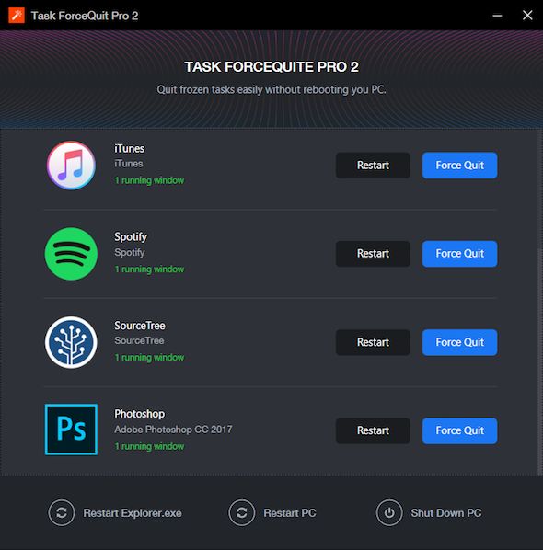Restart the SourceTree application
The width and height of the screenshot is (543, 550).
click(x=373, y=342)
